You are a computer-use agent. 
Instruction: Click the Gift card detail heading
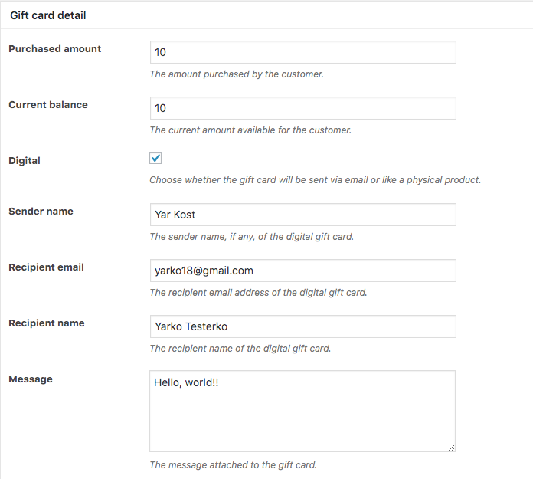click(x=48, y=15)
